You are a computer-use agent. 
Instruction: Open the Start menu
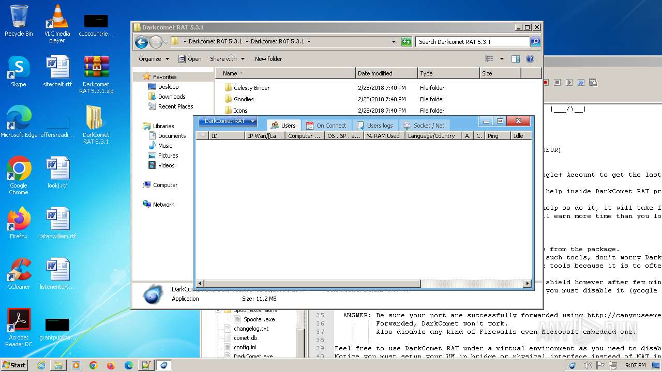[x=14, y=365]
